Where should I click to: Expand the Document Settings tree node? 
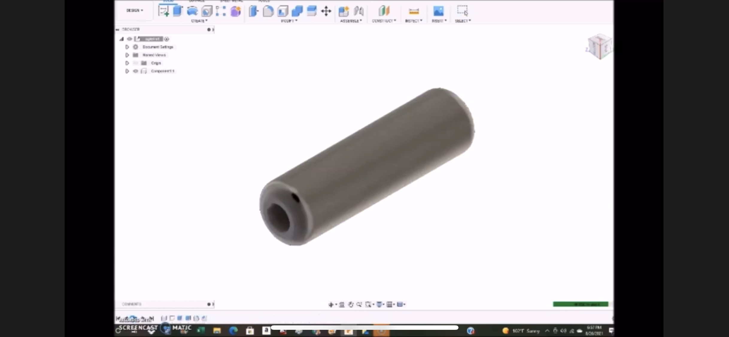click(127, 47)
